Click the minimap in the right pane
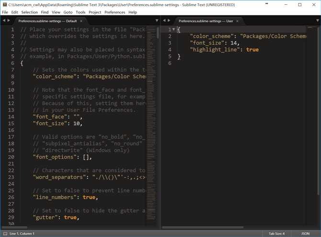The image size is (321, 237). point(311,126)
